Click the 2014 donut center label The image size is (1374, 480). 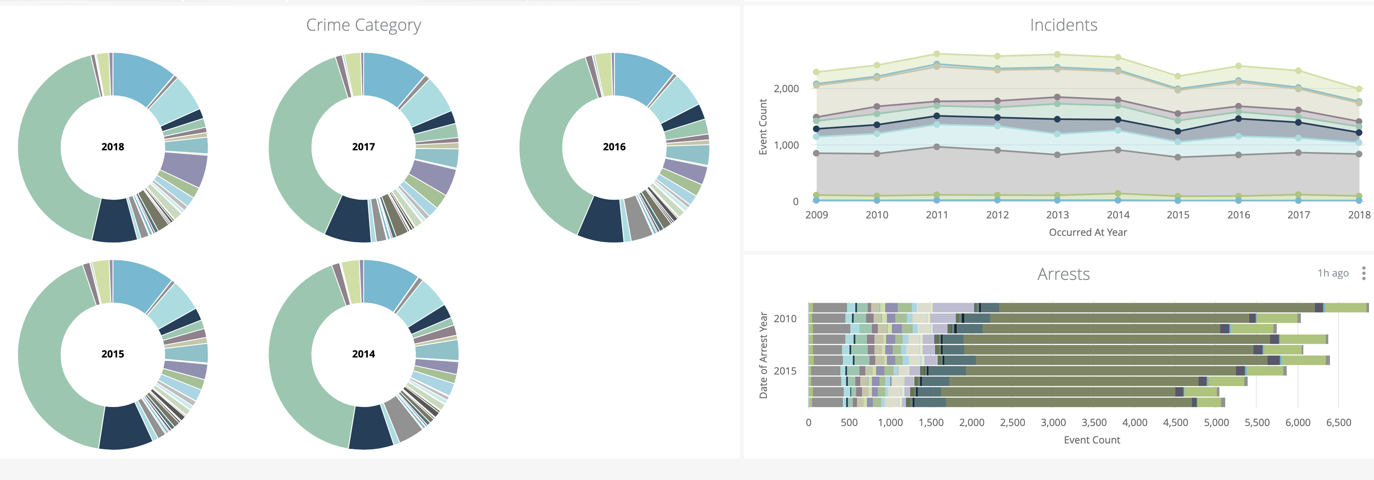(363, 354)
